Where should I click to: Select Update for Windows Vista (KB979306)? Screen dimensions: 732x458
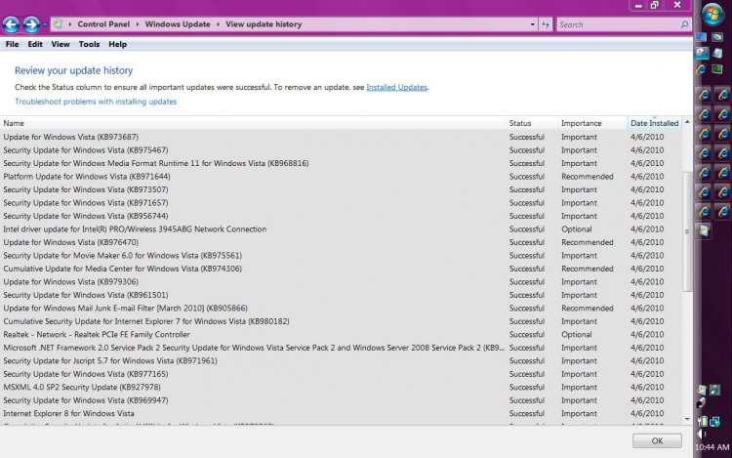[341, 282]
